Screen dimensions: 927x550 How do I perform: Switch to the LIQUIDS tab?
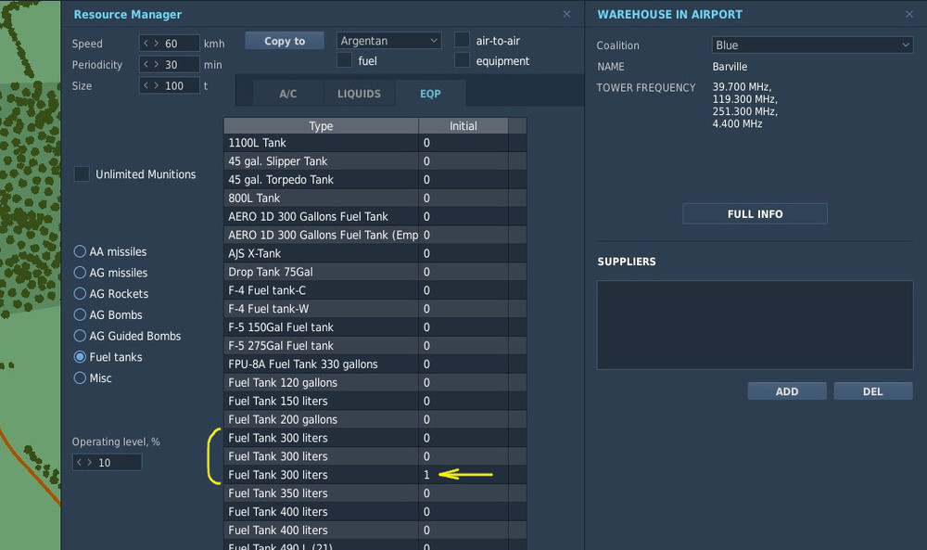(x=359, y=94)
